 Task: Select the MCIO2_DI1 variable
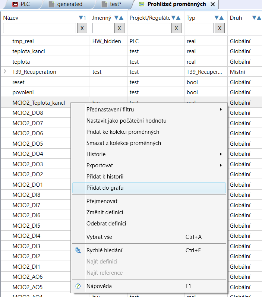(26, 266)
